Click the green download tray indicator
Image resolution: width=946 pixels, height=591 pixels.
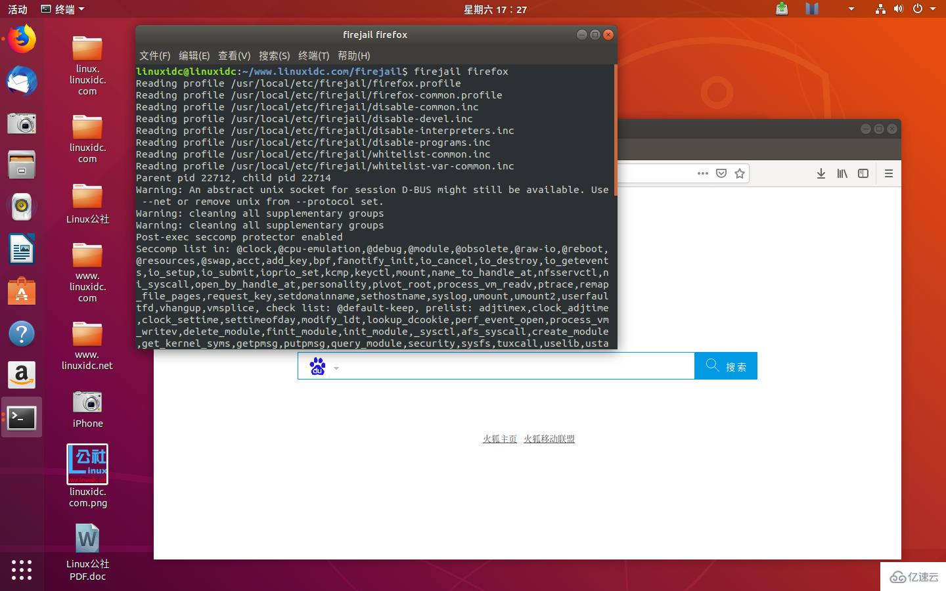782,9
